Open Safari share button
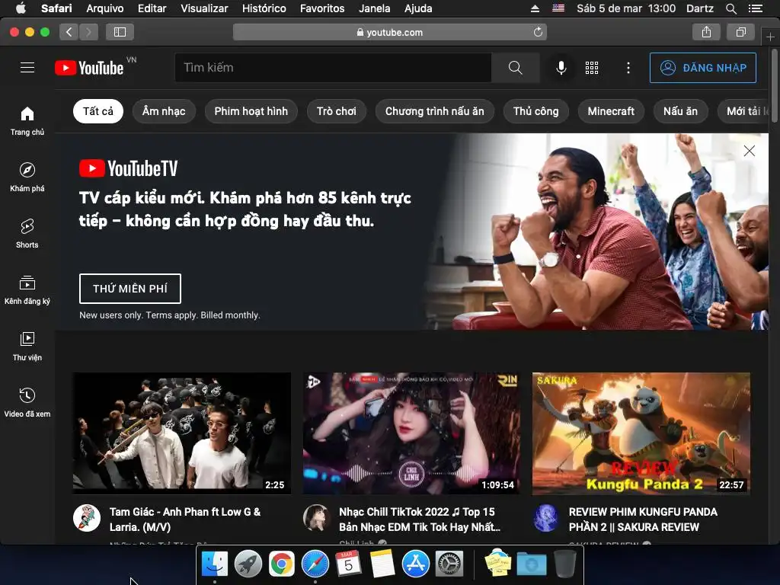This screenshot has height=585, width=780. point(706,32)
